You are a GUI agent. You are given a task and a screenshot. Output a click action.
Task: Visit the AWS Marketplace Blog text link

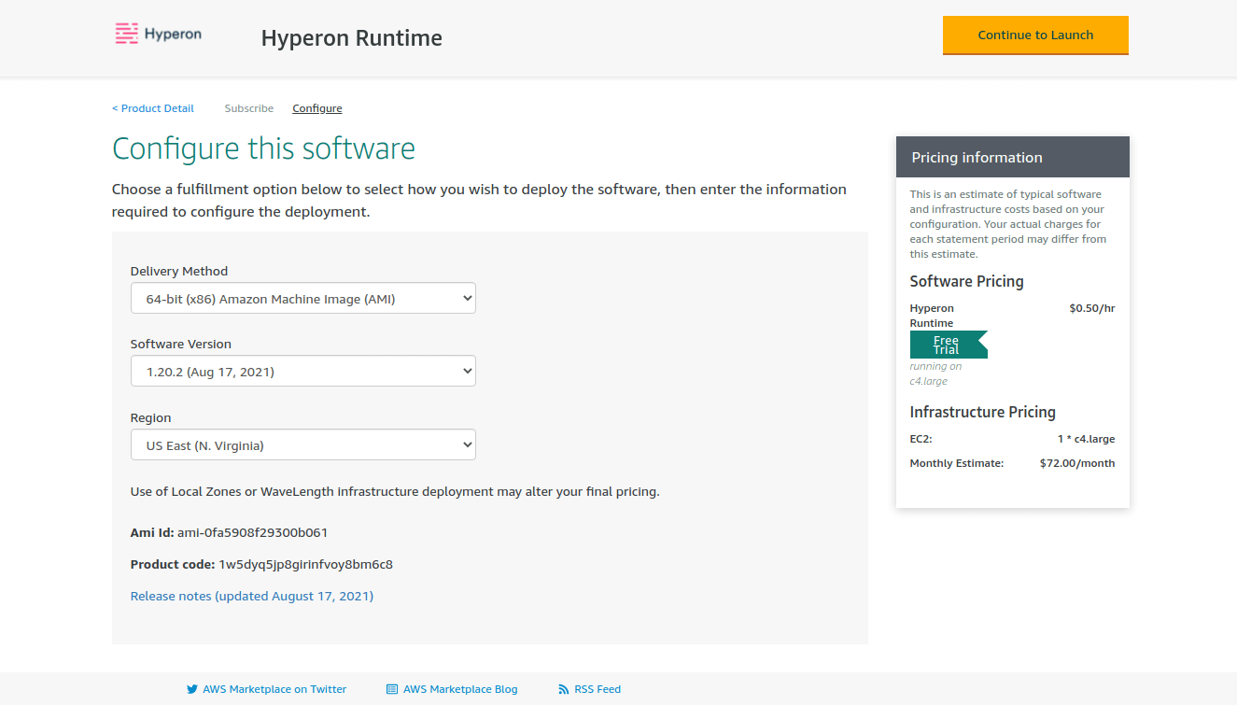460,689
